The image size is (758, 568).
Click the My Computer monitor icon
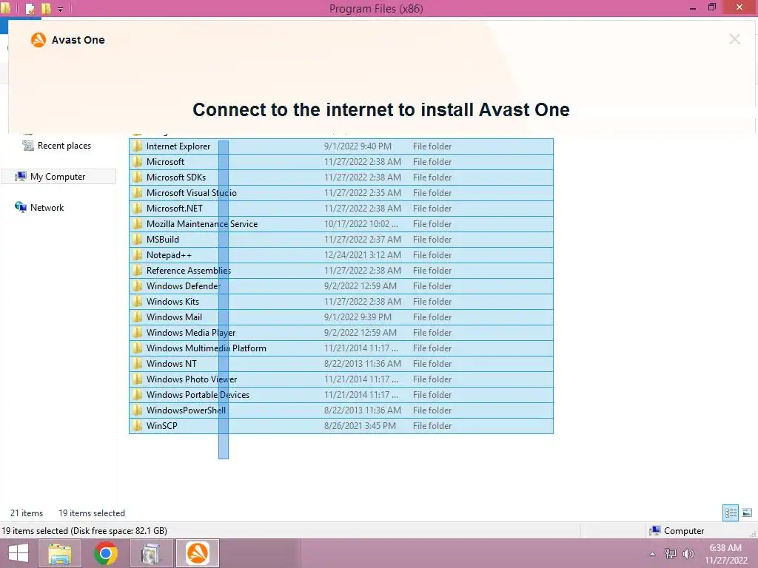point(20,176)
